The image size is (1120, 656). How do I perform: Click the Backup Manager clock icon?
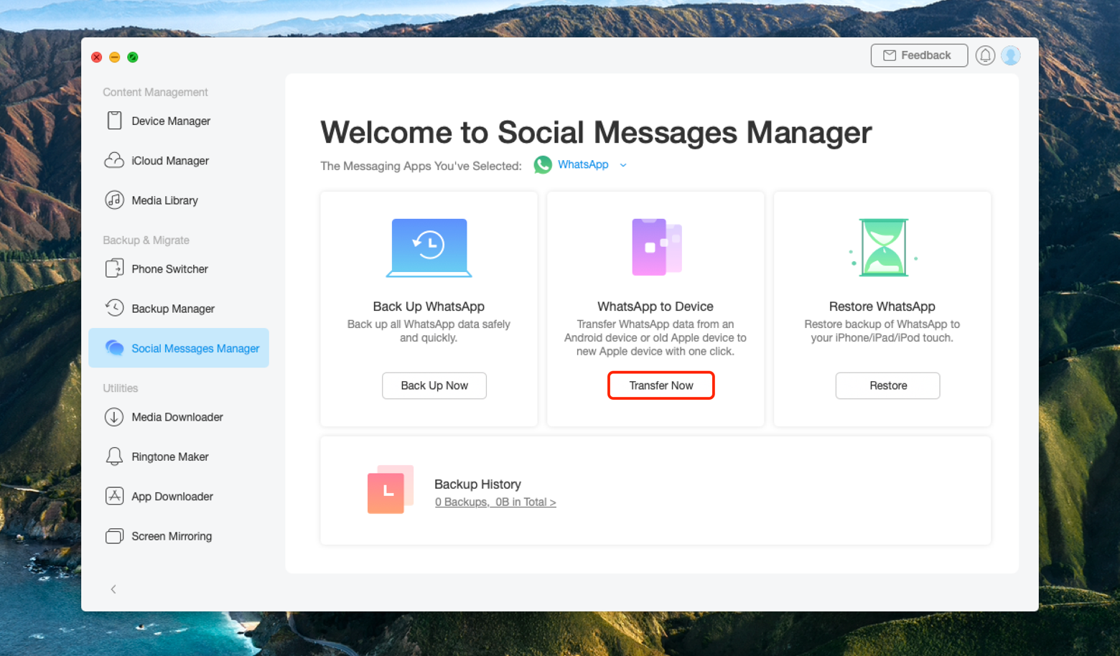[114, 308]
